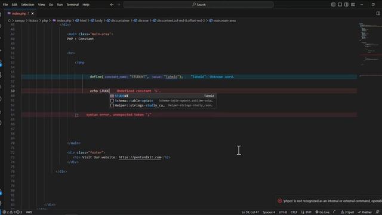
Task: Change indentation via Spaces: 4
Action: [269, 212]
